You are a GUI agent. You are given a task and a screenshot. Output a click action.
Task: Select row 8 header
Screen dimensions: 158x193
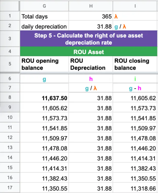(10, 97)
